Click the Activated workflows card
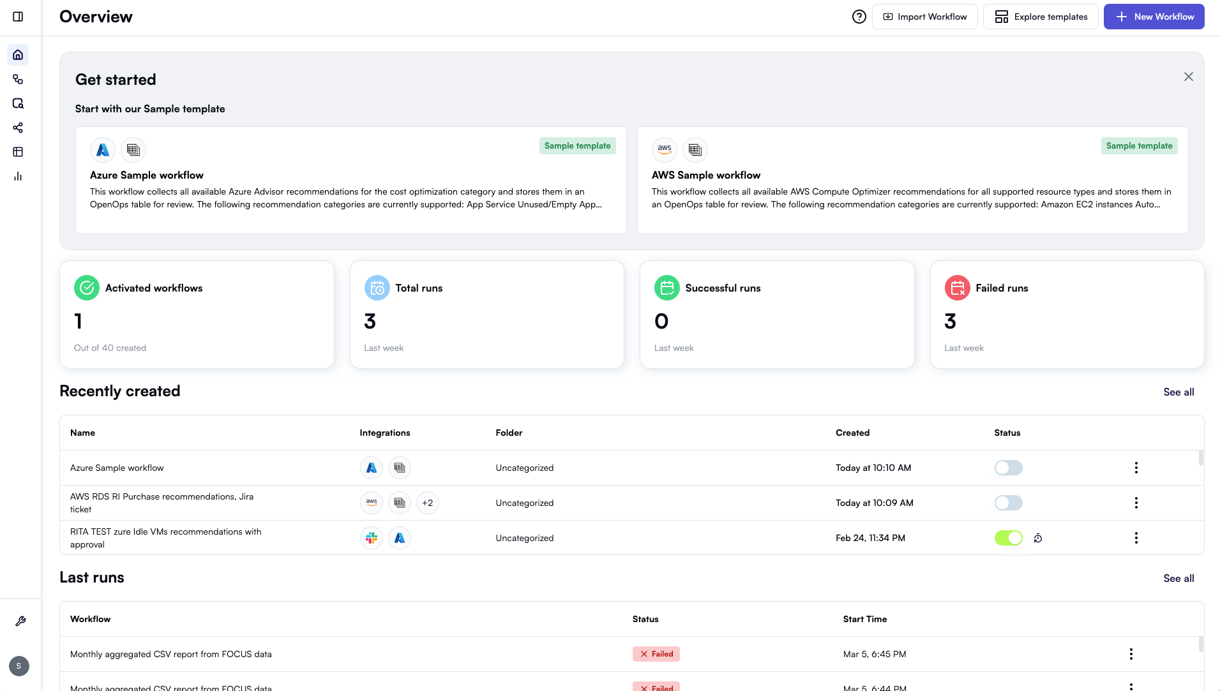Image resolution: width=1220 pixels, height=691 pixels. (197, 315)
